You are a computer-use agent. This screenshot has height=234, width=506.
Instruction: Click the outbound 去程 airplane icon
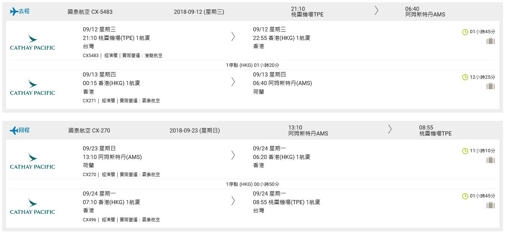pyautogui.click(x=14, y=12)
